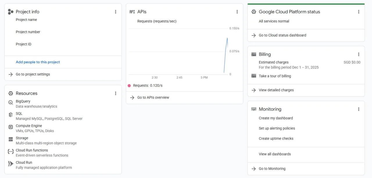Click the SQL stacked-layers icon
Viewport: 372px width, 178px height.
pyautogui.click(x=11, y=115)
